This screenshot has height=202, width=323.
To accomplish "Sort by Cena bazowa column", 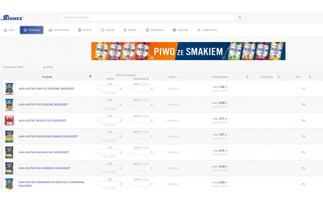I will 247,77.
